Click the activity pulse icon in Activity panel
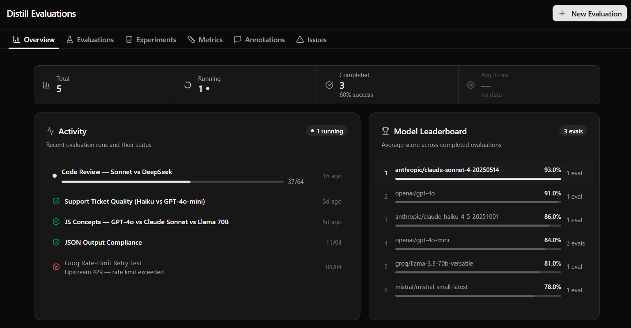631x328 pixels. point(50,131)
